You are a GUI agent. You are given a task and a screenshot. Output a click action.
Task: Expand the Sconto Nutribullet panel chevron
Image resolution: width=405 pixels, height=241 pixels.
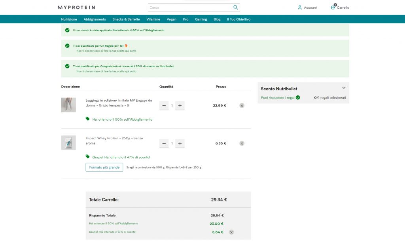pyautogui.click(x=344, y=88)
